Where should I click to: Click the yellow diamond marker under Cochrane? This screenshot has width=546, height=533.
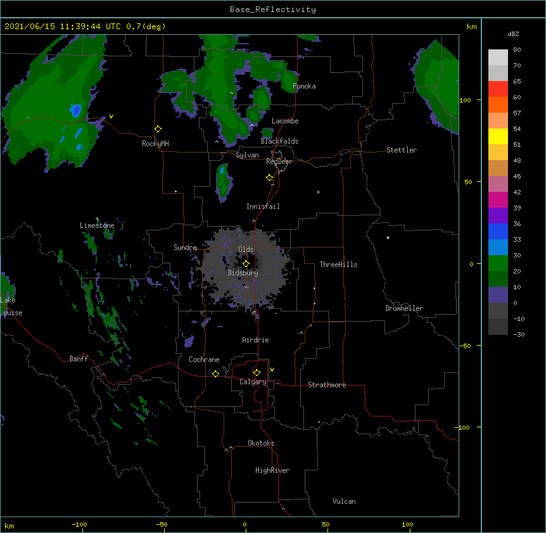[x=215, y=373]
